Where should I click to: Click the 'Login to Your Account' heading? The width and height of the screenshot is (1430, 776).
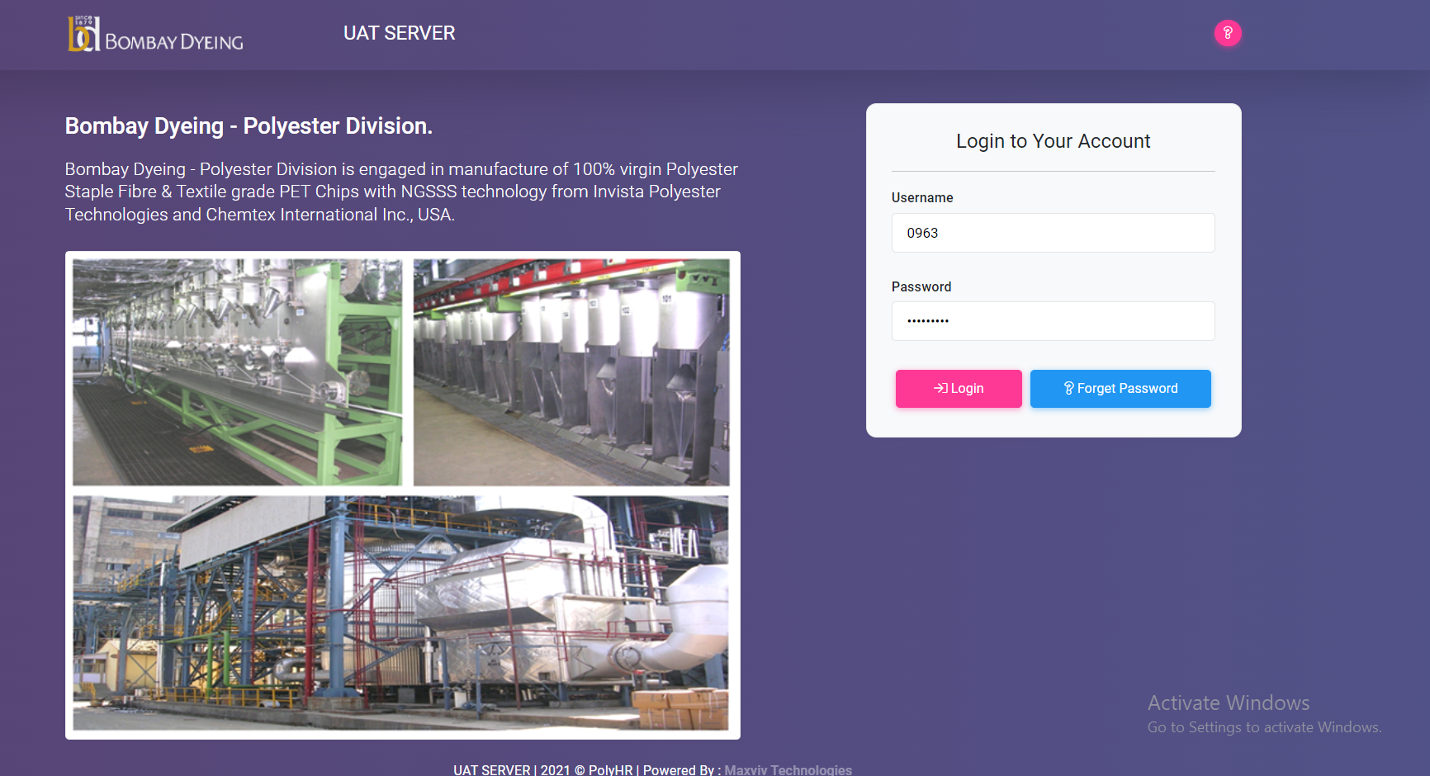coord(1053,141)
